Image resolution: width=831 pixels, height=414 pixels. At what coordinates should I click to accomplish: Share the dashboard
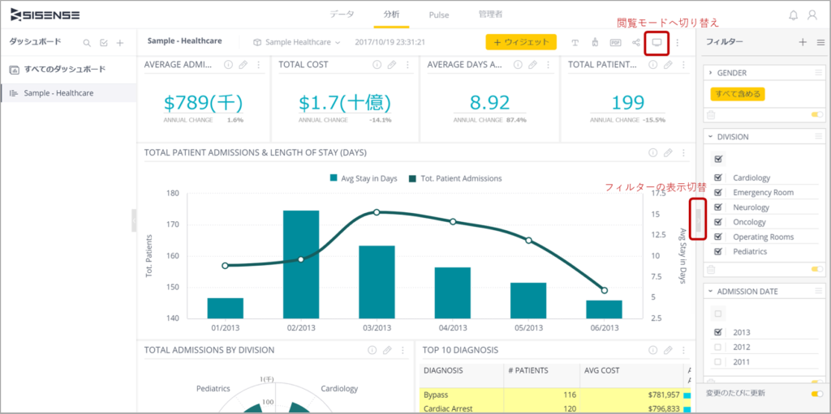pyautogui.click(x=636, y=42)
